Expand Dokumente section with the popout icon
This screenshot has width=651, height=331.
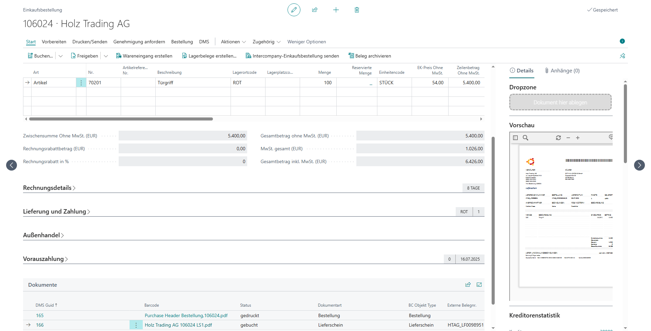point(479,285)
